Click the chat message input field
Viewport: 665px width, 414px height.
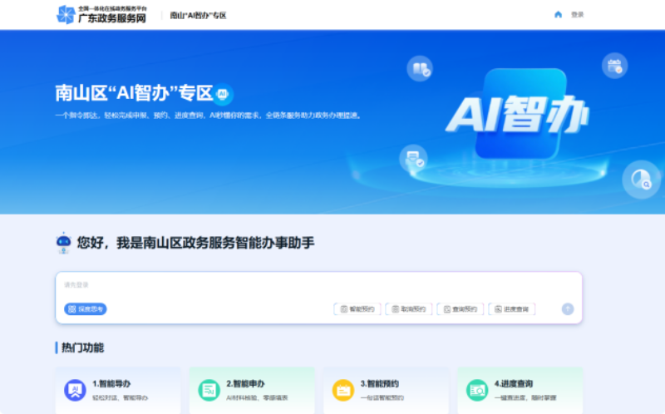pos(316,287)
